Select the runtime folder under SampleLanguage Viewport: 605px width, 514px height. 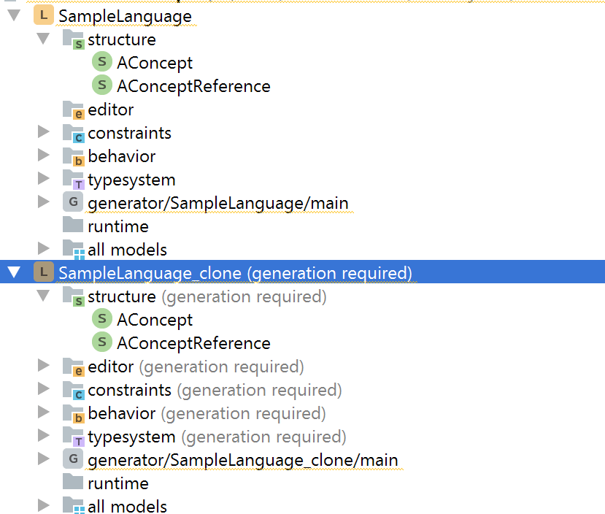point(117,226)
